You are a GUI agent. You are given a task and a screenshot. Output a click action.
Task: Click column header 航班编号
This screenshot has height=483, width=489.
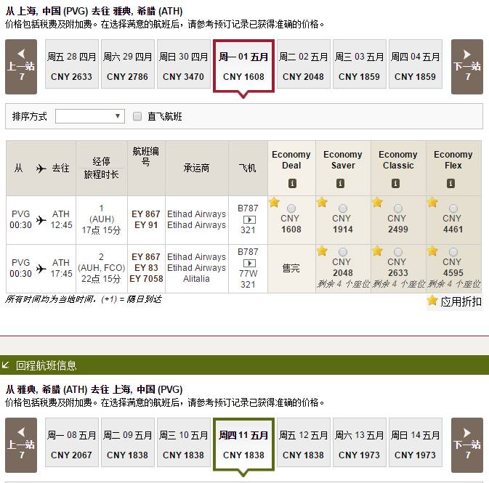(146, 157)
